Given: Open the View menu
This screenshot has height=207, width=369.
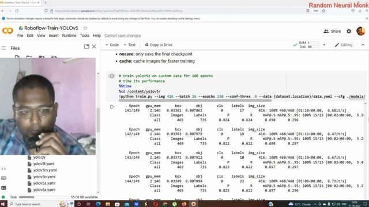Looking at the screenshot, I should pos(41,36).
